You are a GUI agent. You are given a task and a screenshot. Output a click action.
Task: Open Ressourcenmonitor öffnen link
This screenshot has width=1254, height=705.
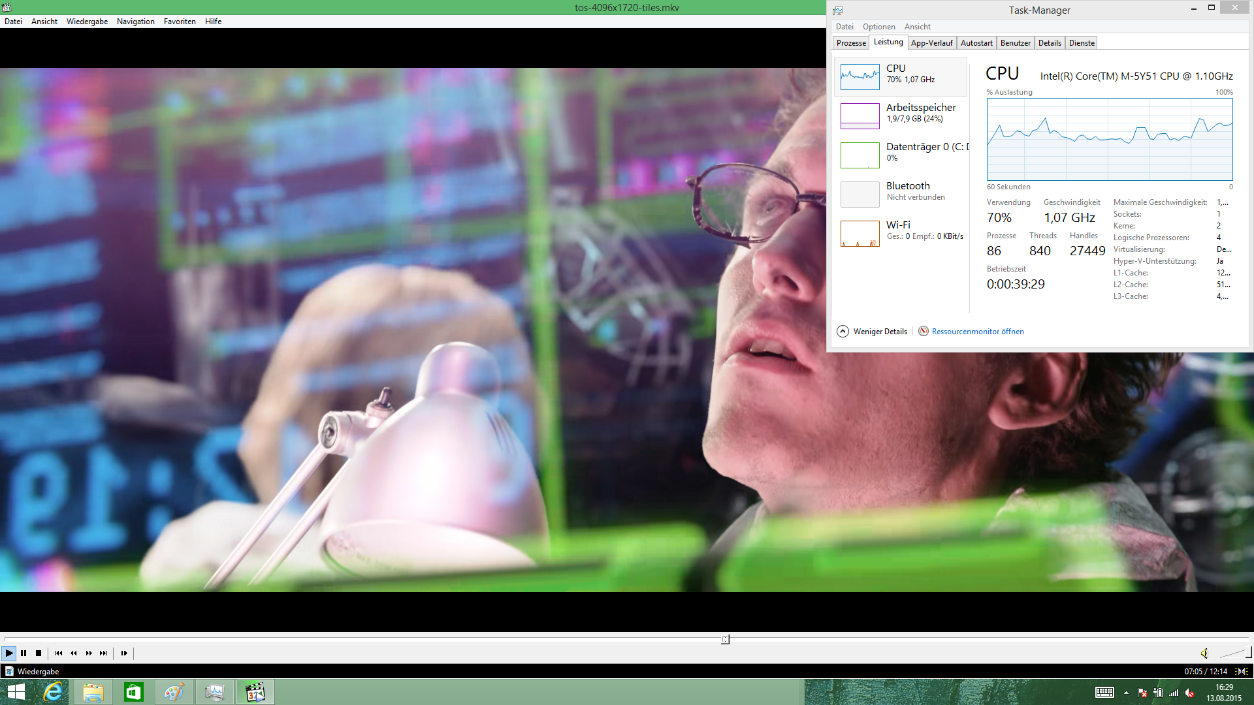coord(977,332)
